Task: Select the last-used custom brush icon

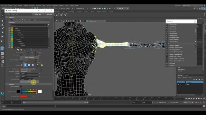Action: [x=38, y=65]
